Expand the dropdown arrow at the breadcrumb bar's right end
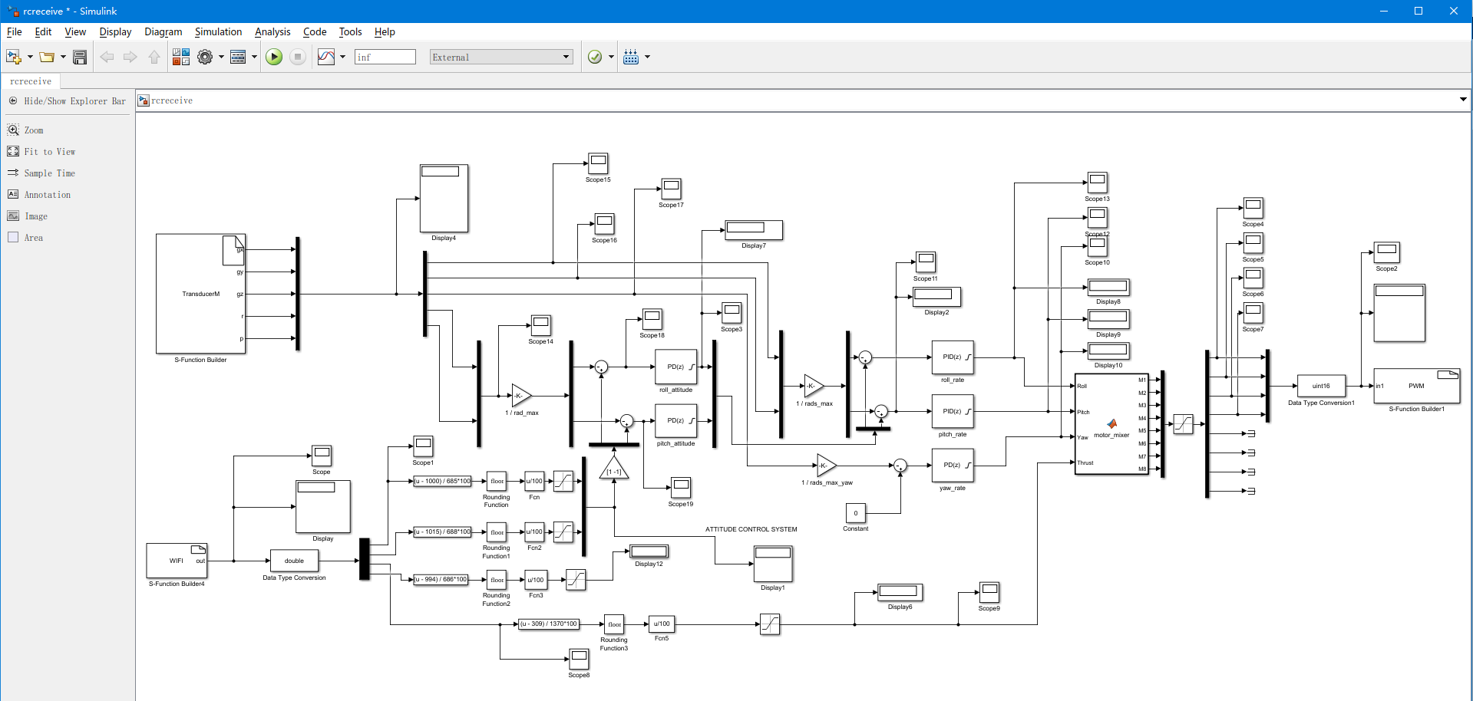The height and width of the screenshot is (701, 1473). tap(1463, 100)
